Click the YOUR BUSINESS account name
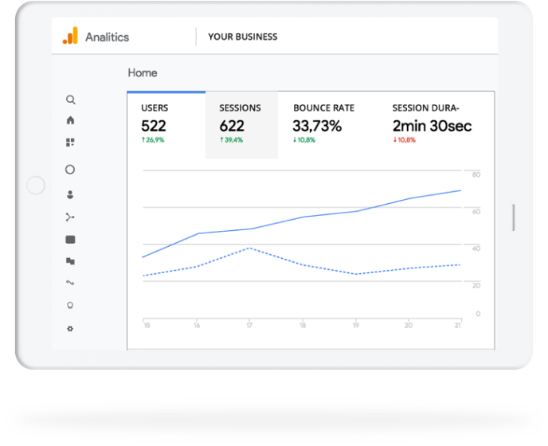The image size is (548, 446). [243, 37]
